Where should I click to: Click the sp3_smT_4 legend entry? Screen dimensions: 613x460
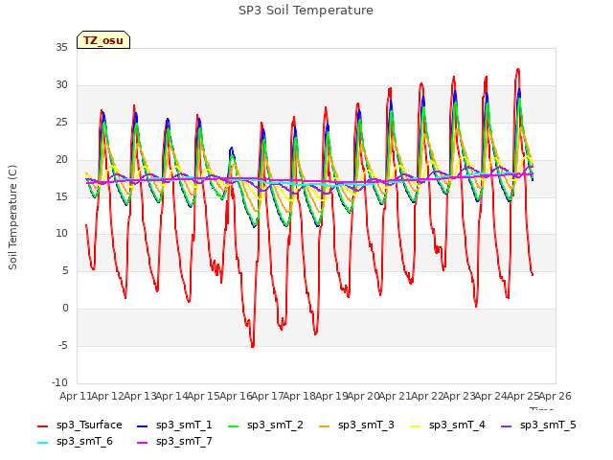click(447, 425)
